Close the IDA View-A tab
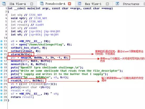Screen dimensions: 145x109 [32, 4]
